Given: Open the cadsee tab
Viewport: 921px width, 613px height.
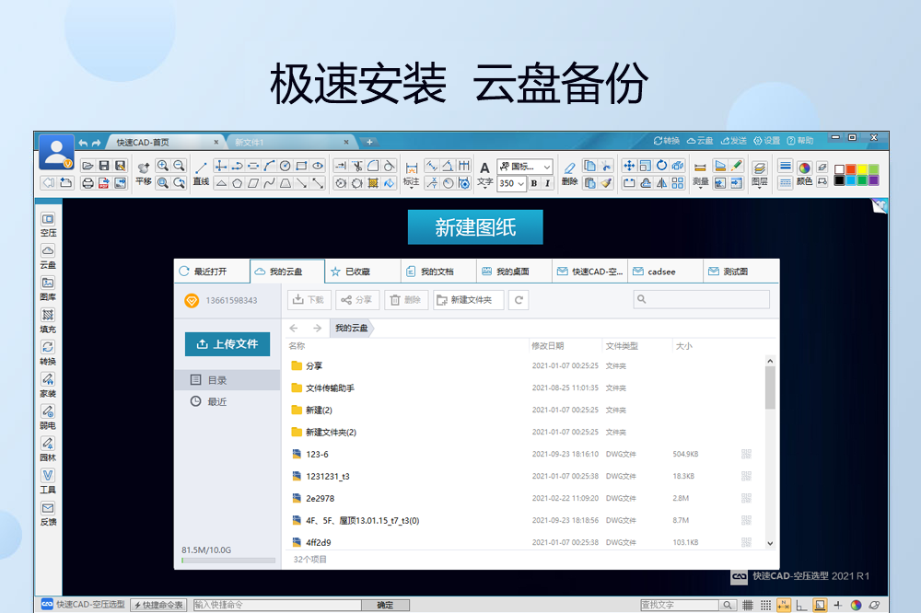Looking at the screenshot, I should click(x=665, y=272).
